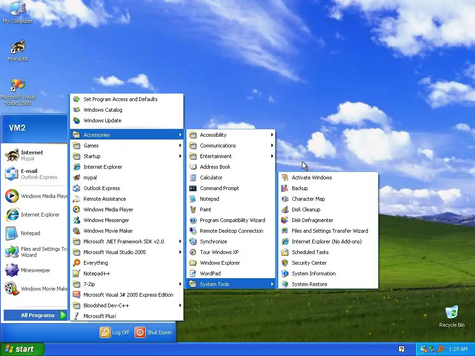The height and width of the screenshot is (356, 475).
Task: Click the Windows Movie Maker icon in All Programs list
Action: pos(77,231)
